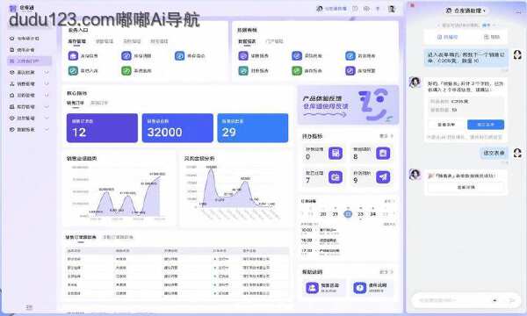Click the send arrow icon in the chat input

point(512,300)
